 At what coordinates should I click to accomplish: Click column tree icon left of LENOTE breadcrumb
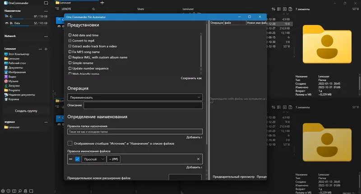coord(57,9)
